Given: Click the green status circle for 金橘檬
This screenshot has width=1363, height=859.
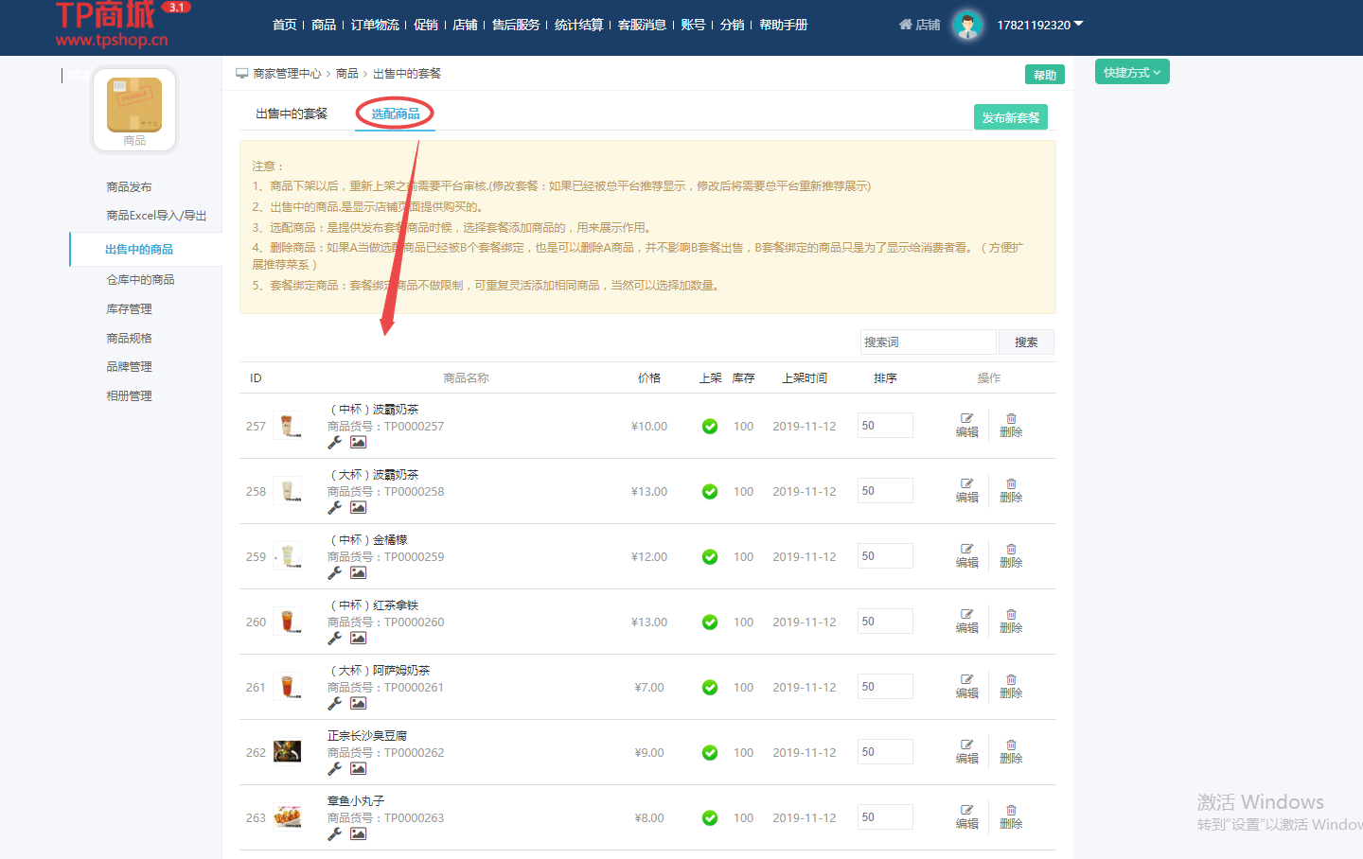Looking at the screenshot, I should [x=709, y=556].
